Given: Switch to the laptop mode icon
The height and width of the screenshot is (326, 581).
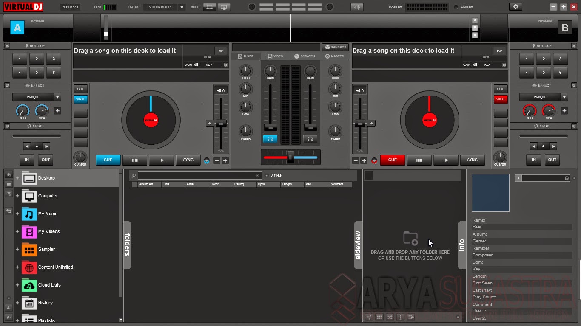Looking at the screenshot, I should tap(209, 7).
